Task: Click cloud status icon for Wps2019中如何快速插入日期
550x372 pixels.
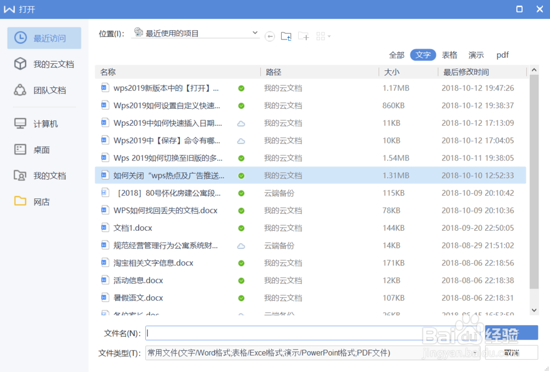Action: pos(241,123)
